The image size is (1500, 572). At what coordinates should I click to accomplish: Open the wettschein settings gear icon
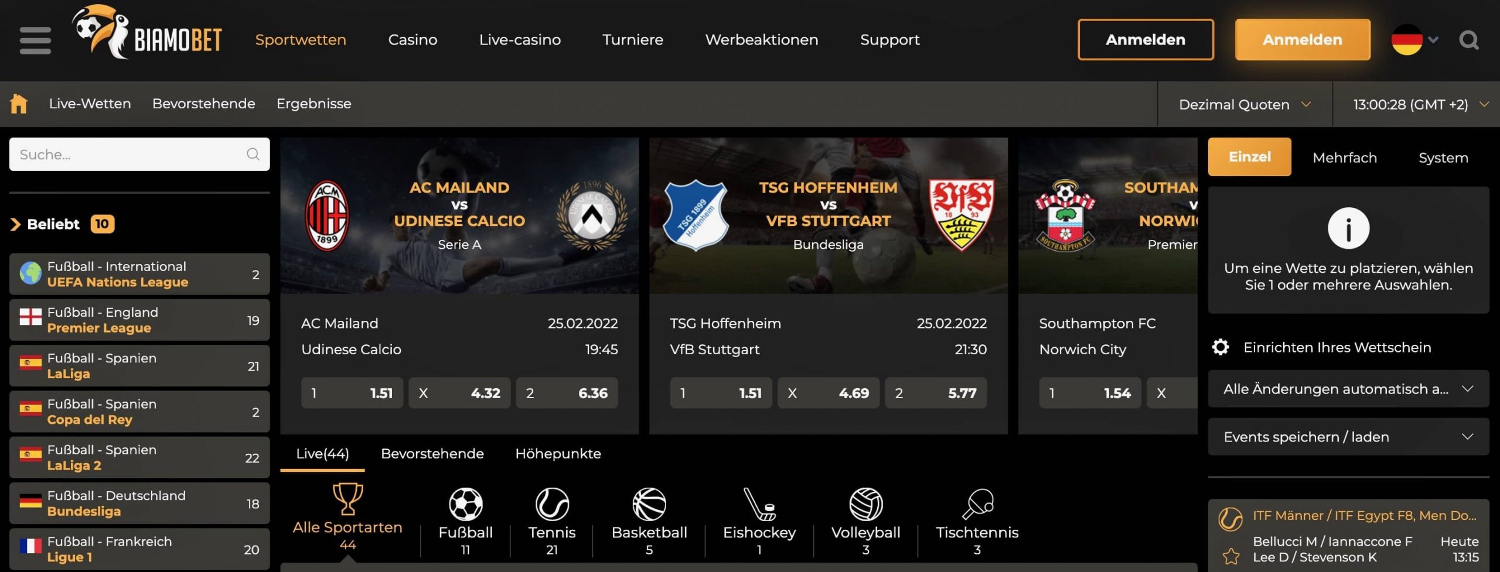point(1221,347)
